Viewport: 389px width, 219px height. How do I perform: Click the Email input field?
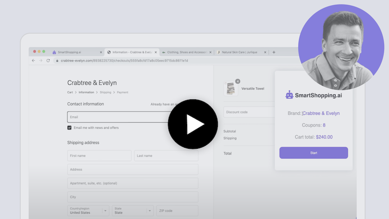click(x=119, y=117)
